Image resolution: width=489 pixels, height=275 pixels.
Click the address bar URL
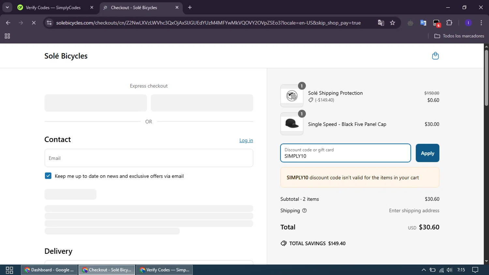click(208, 23)
